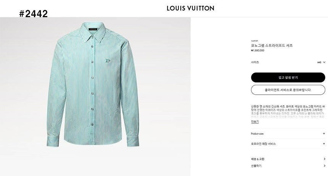This screenshot has height=176, width=328.
Task: Click the 선물하기 text
Action: (x=256, y=166)
